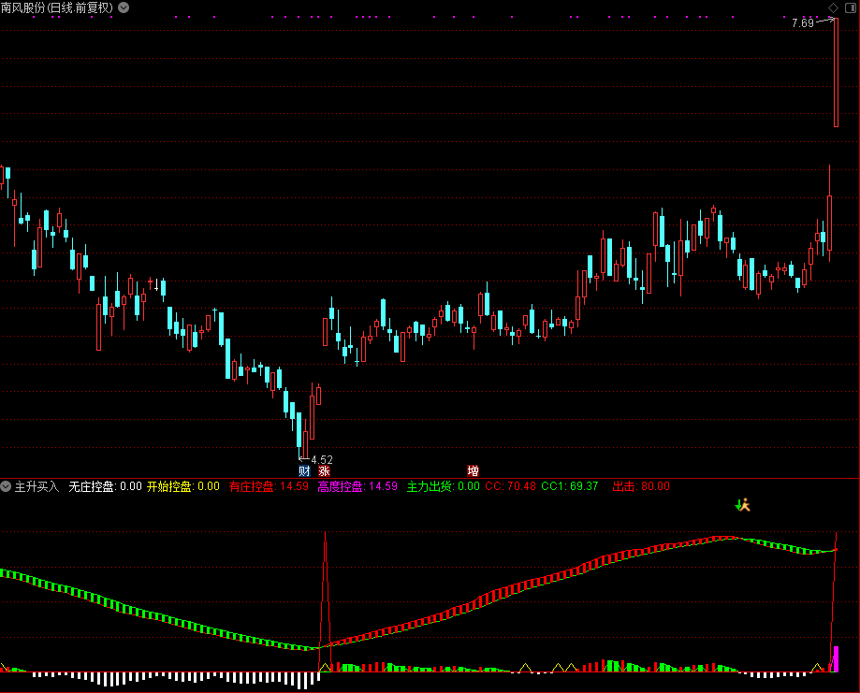860x693 pixels.
Task: Expand the 主升买入 indicator options arrow
Action: coord(7,486)
